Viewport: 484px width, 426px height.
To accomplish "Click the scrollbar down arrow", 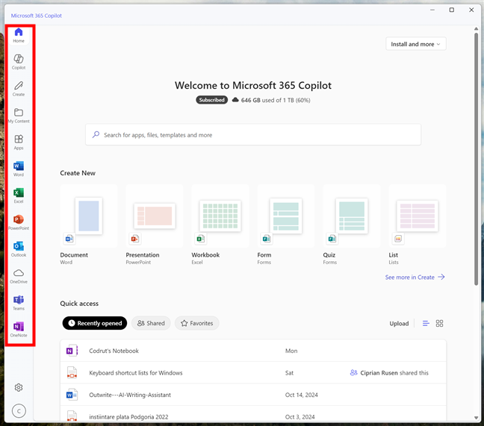I will tap(476, 418).
